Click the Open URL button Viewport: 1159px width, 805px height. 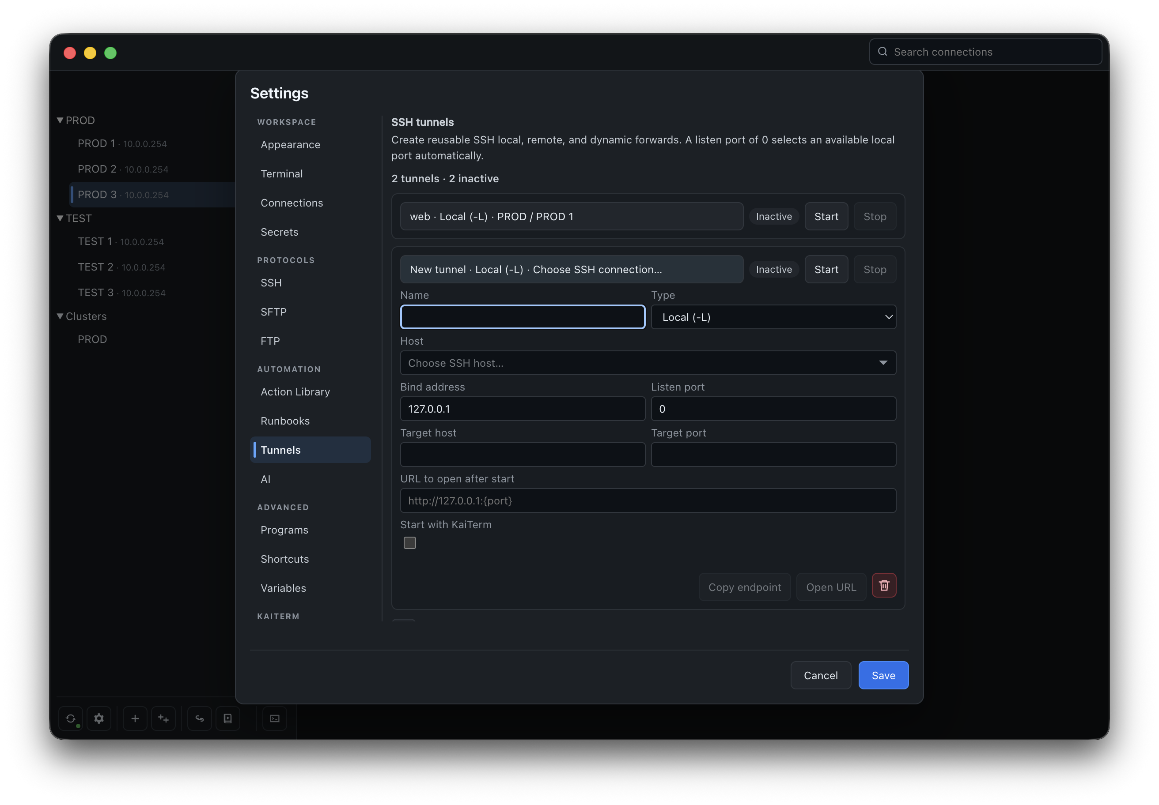831,587
